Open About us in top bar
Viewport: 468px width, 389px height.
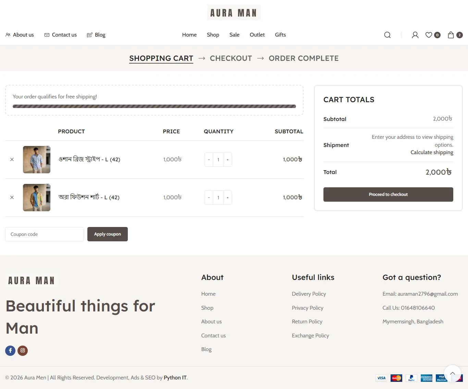pos(20,35)
